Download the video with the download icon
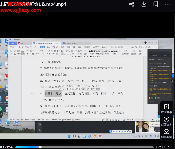The image size is (175, 149). point(144,4)
